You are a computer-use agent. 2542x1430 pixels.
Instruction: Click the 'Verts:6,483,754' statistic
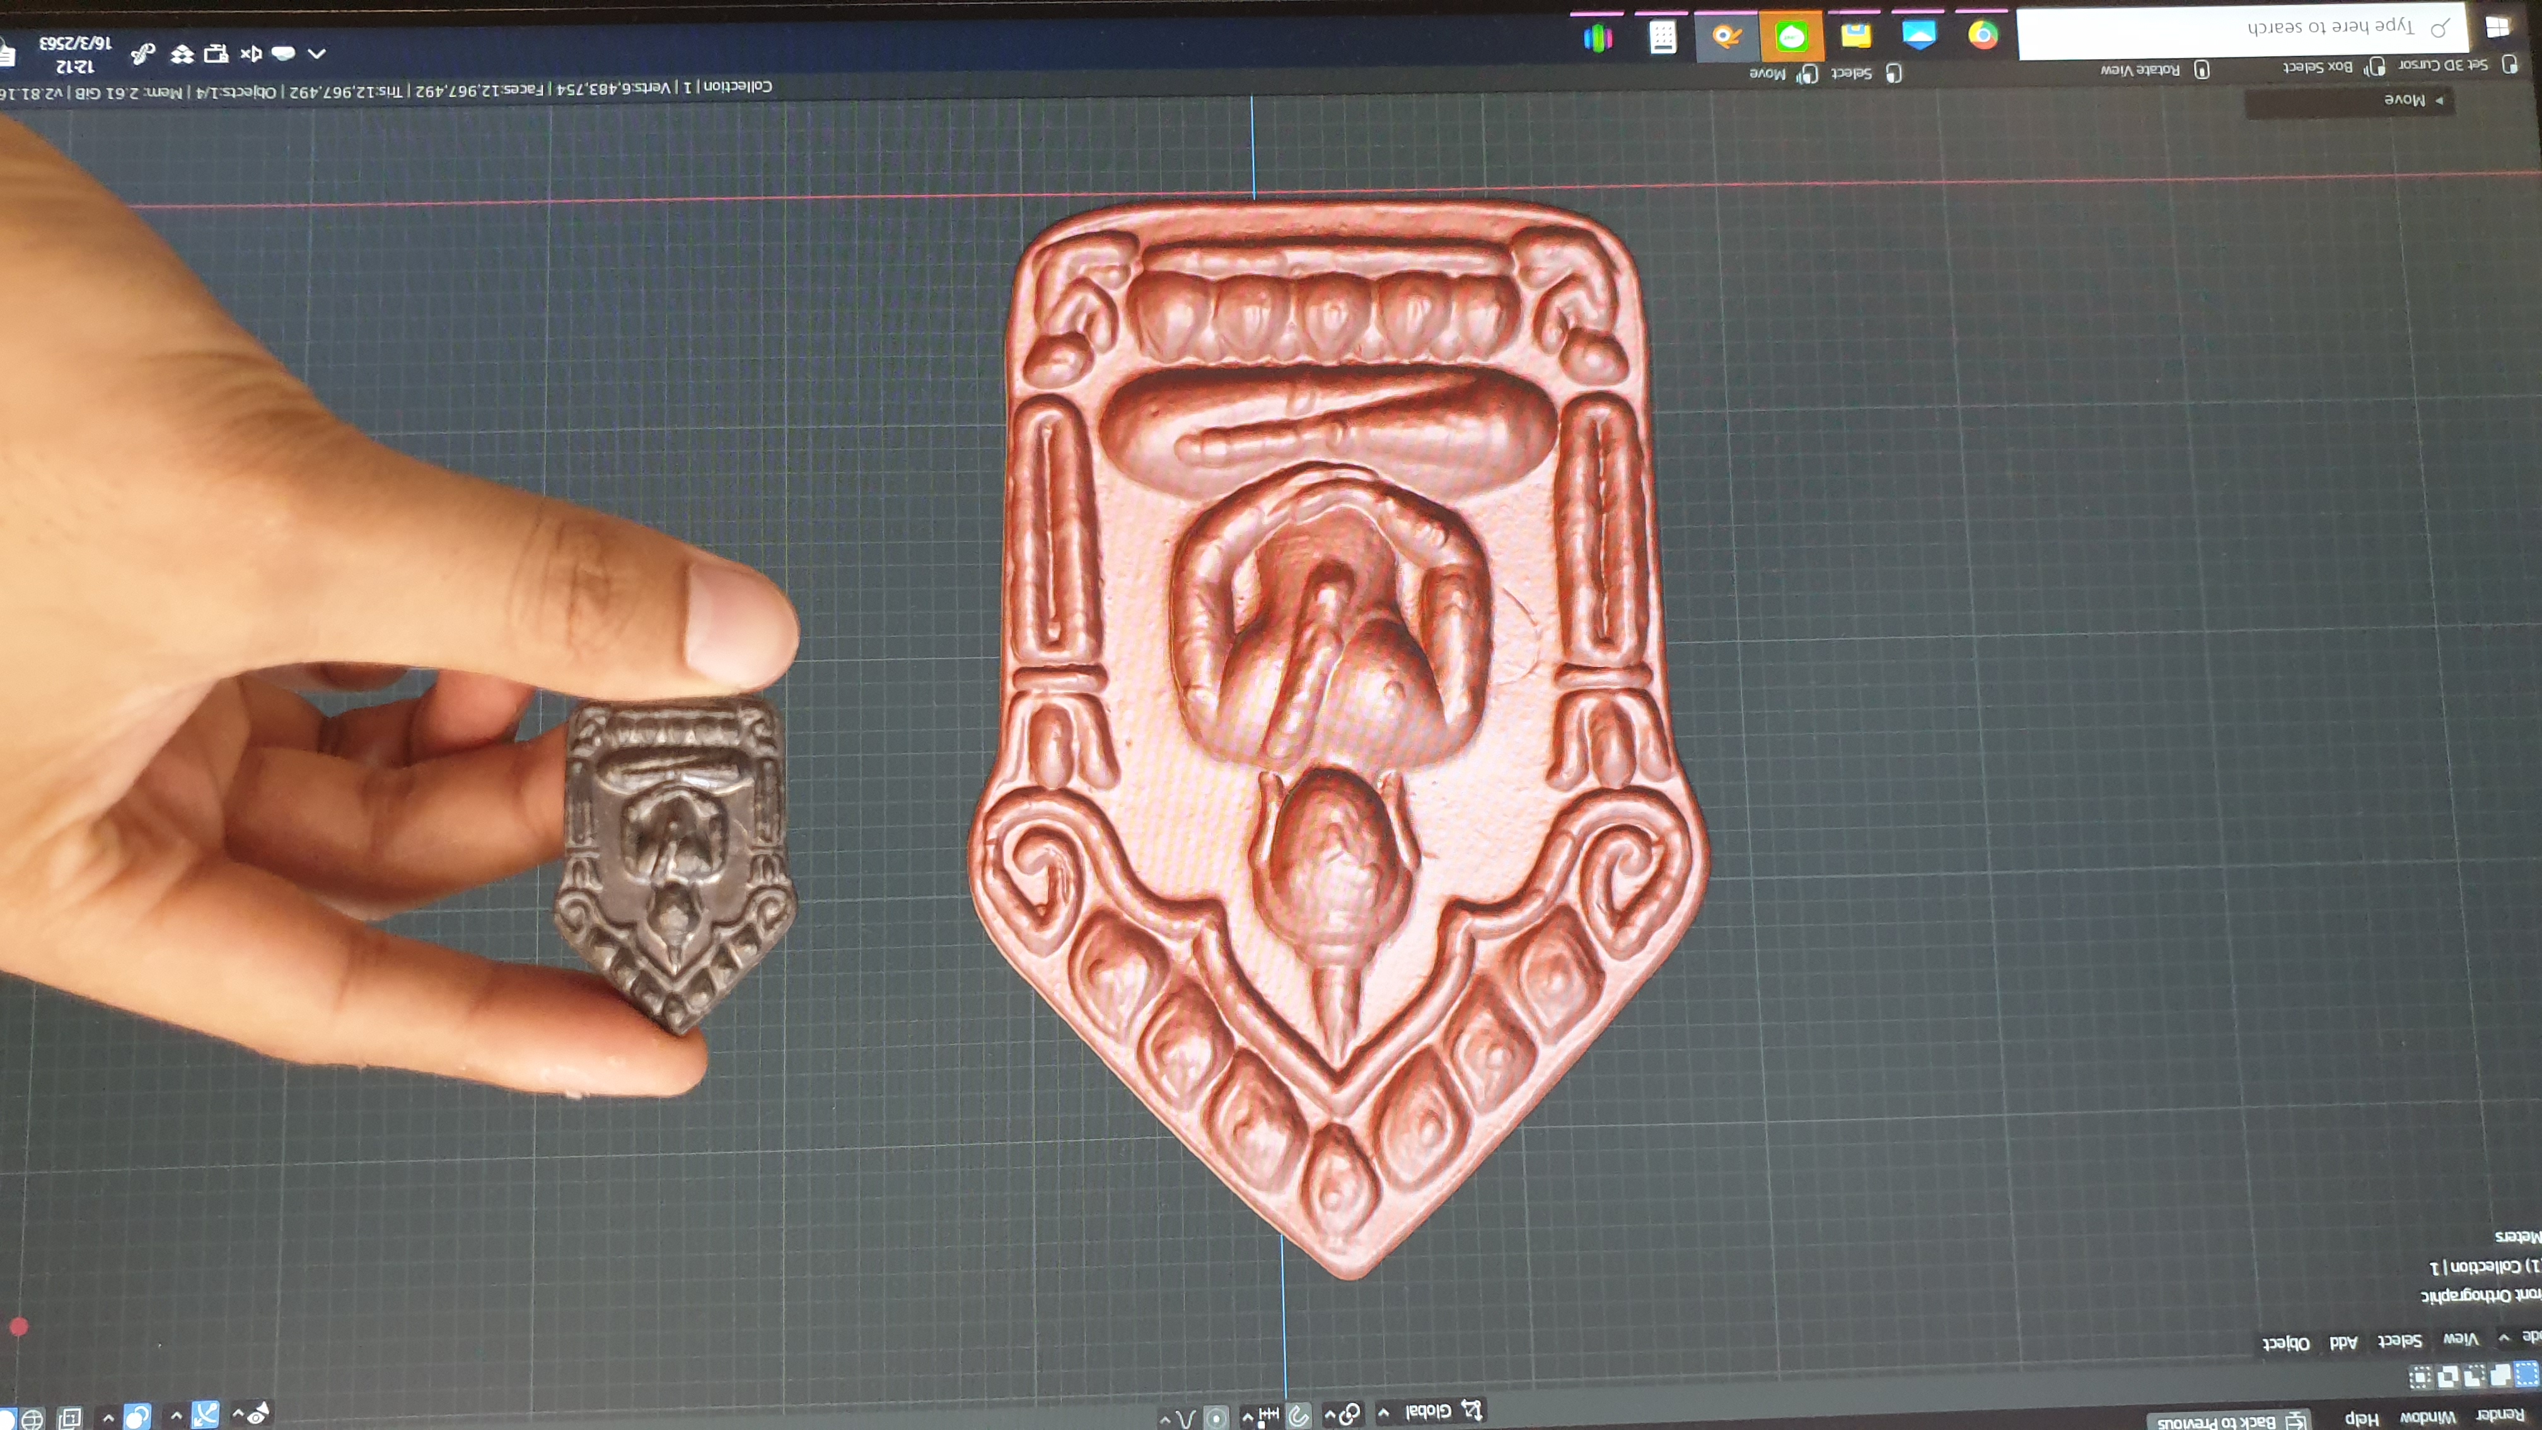[x=615, y=89]
